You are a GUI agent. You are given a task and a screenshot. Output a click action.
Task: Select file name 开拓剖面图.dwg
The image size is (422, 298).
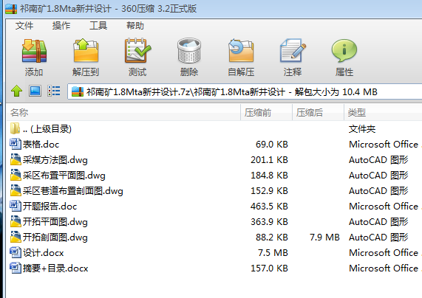55,238
